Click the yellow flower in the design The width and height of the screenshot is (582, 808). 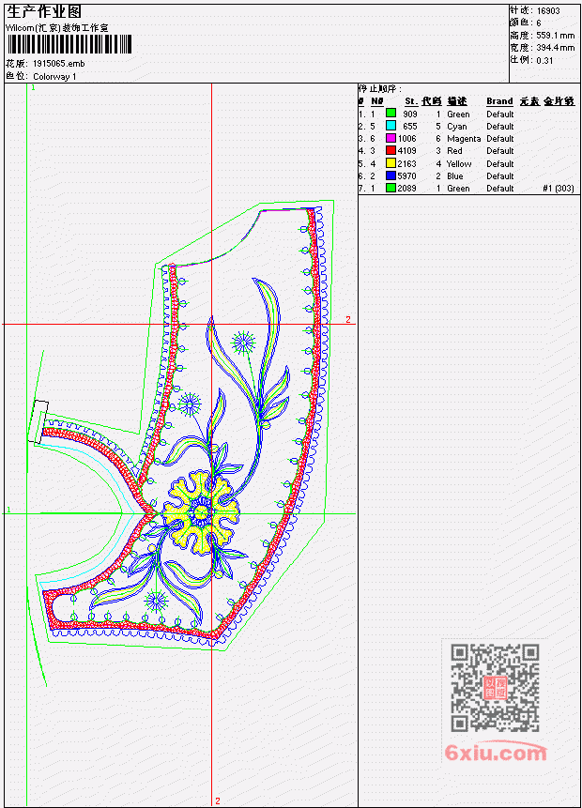[201, 512]
